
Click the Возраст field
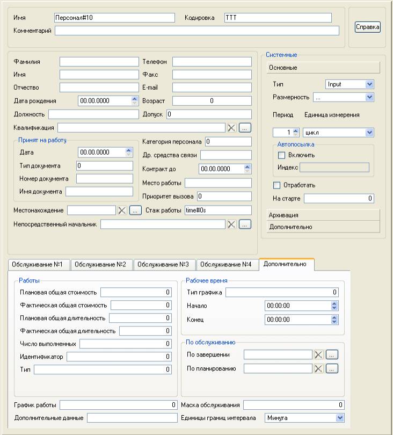click(212, 101)
